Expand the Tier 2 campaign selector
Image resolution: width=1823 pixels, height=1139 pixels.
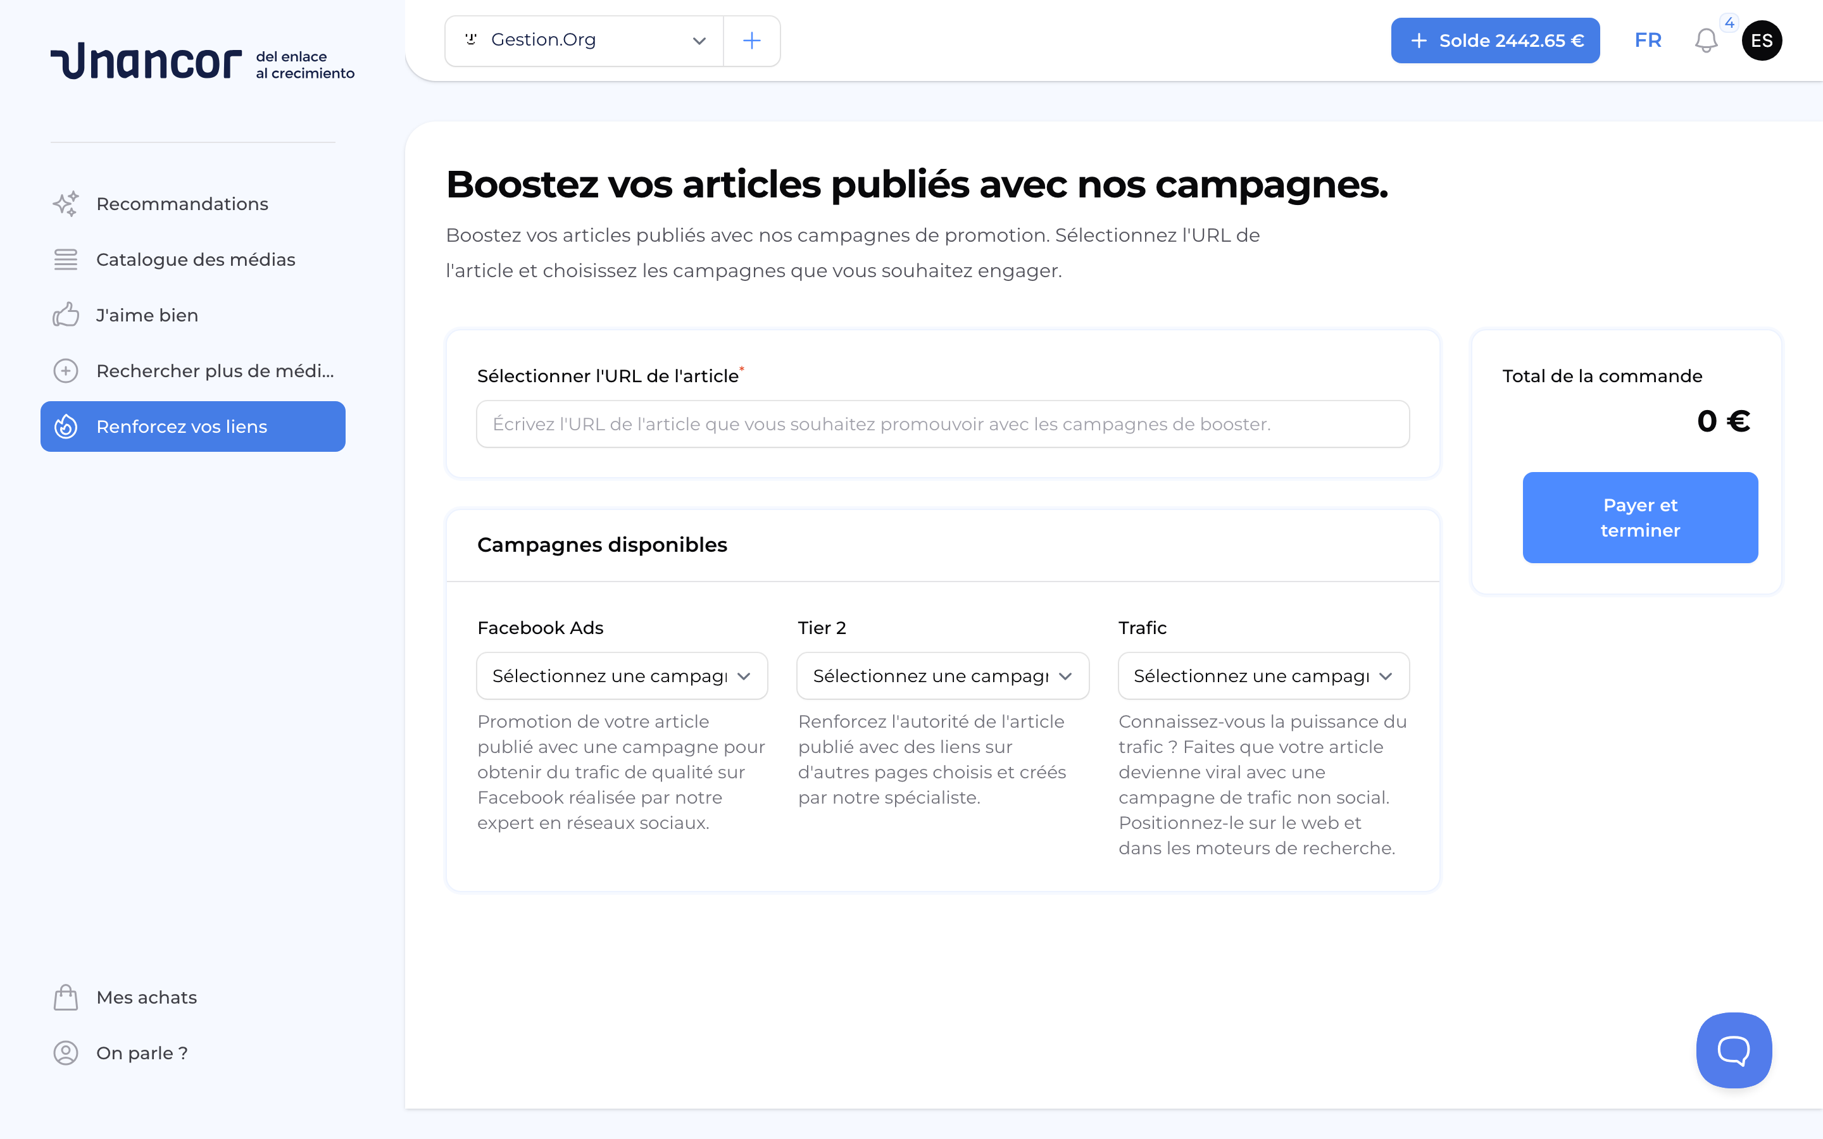point(942,676)
